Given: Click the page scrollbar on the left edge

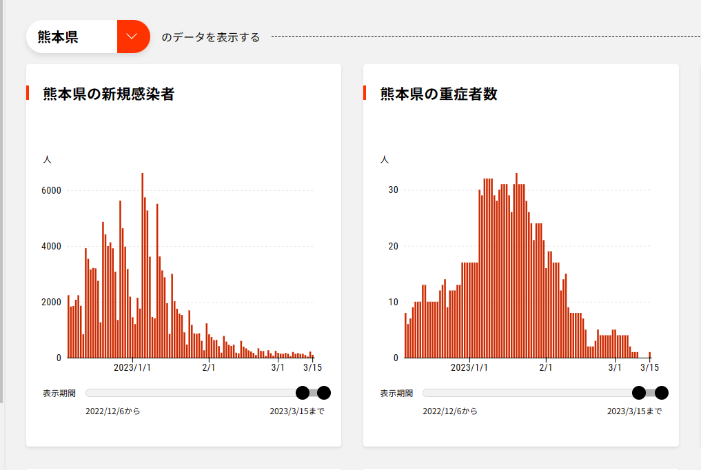Looking at the screenshot, I should click(x=1, y=201).
